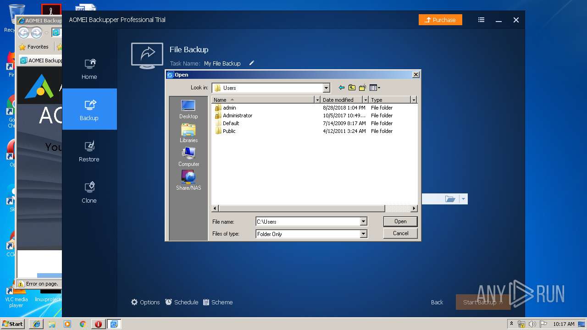Click the Windows Start button
This screenshot has height=330, width=587.
(13, 324)
